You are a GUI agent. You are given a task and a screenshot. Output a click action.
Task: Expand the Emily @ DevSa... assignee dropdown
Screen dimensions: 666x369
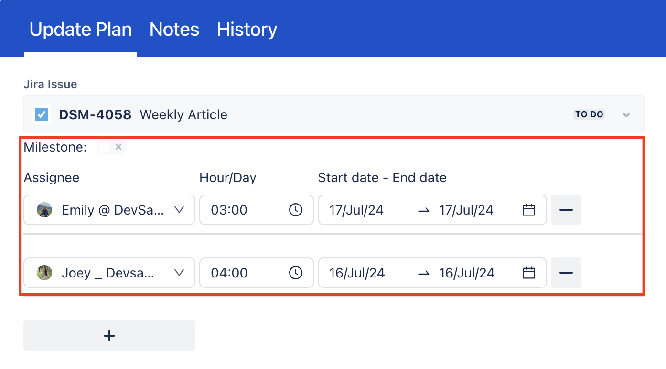179,210
